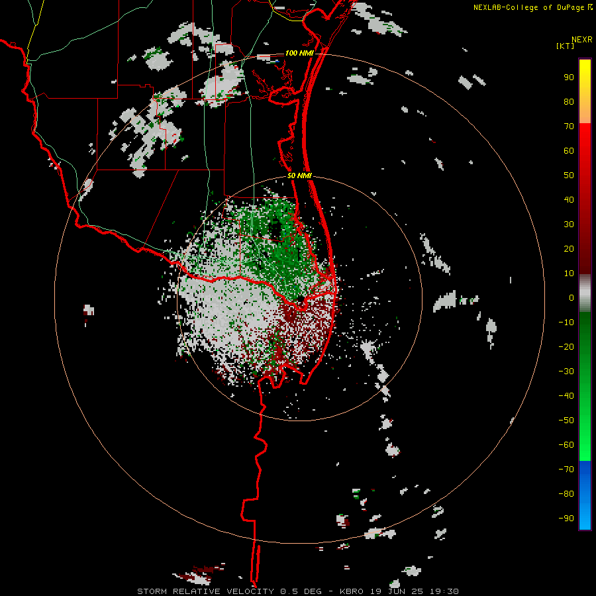
Task: Click the -80 value on the velocity scale
Action: point(566,494)
